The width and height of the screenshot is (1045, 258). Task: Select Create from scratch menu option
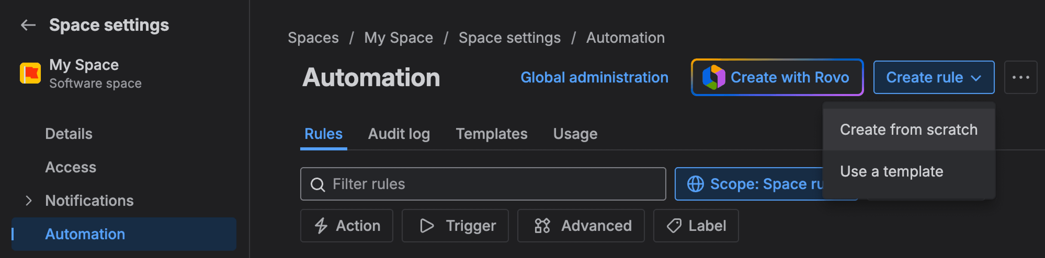909,129
